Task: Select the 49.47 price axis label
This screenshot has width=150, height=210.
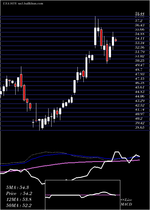Action: point(140,65)
